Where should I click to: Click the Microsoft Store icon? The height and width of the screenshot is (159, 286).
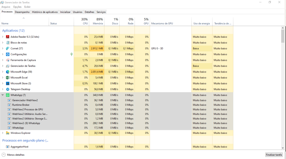pyautogui.click(x=8, y=83)
